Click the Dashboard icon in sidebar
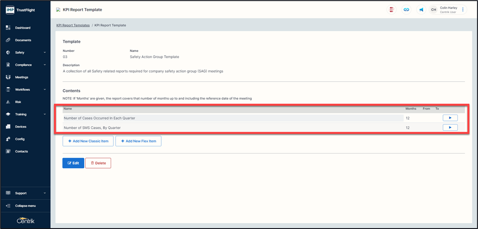 click(8, 28)
